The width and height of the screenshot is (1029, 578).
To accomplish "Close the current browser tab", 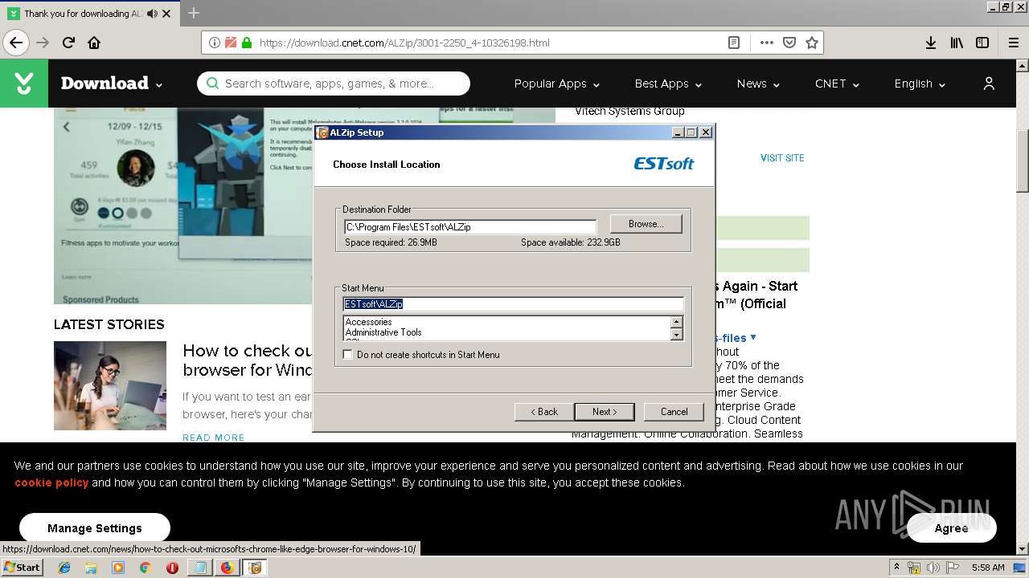I will pyautogui.click(x=166, y=14).
